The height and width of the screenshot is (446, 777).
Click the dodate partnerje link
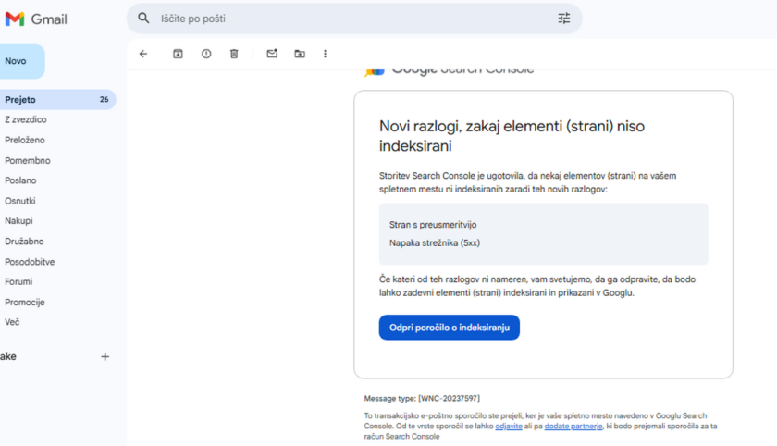tap(573, 427)
